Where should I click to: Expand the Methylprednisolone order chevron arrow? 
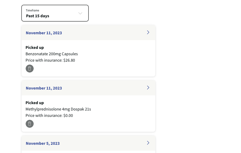pyautogui.click(x=148, y=88)
